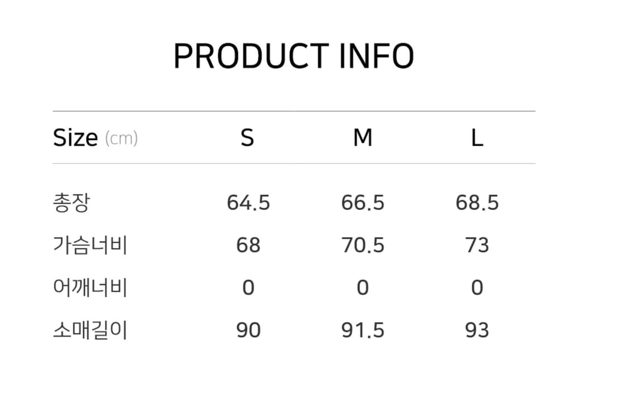Click the 어깨너비 value 0 under M

point(363,288)
